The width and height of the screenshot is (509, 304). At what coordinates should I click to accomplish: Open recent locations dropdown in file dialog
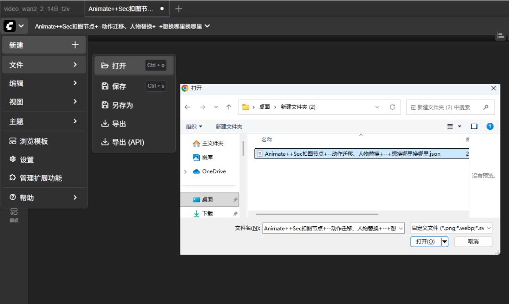pos(216,107)
